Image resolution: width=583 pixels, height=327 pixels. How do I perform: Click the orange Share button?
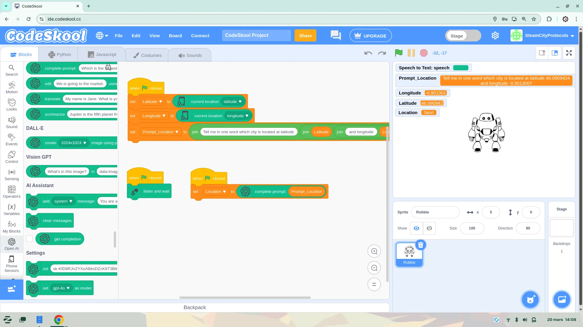(305, 36)
